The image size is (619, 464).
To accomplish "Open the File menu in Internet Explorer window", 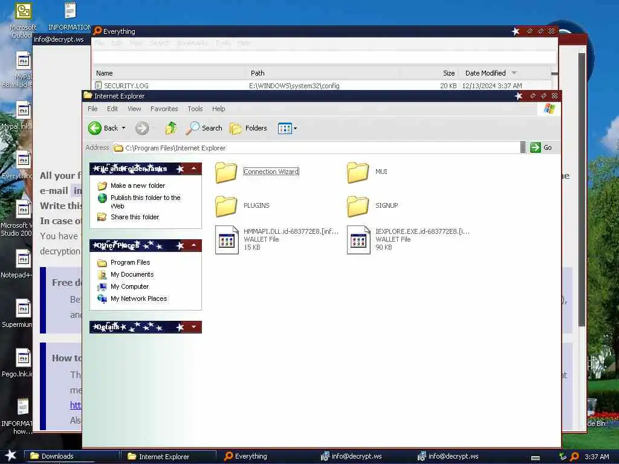I will (x=92, y=109).
